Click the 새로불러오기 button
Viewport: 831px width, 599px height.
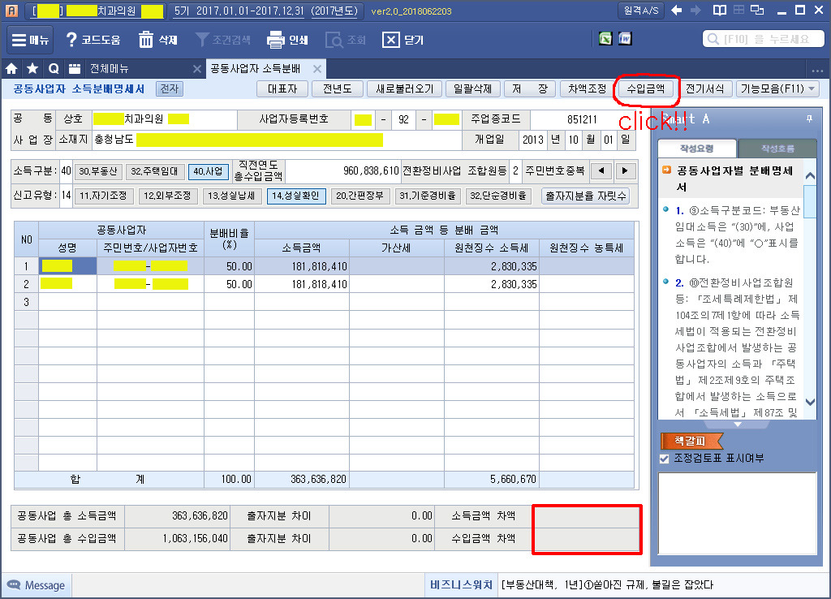coord(405,89)
